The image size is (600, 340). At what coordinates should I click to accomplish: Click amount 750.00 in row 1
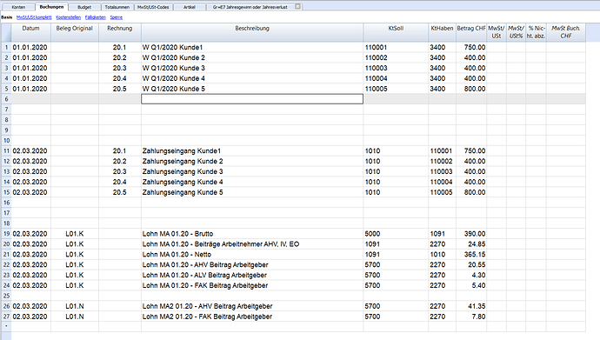coord(471,48)
